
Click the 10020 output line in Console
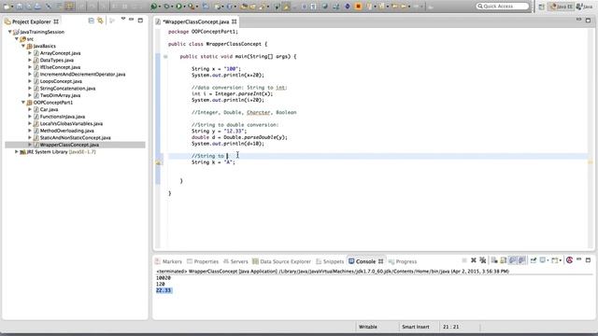pos(164,278)
